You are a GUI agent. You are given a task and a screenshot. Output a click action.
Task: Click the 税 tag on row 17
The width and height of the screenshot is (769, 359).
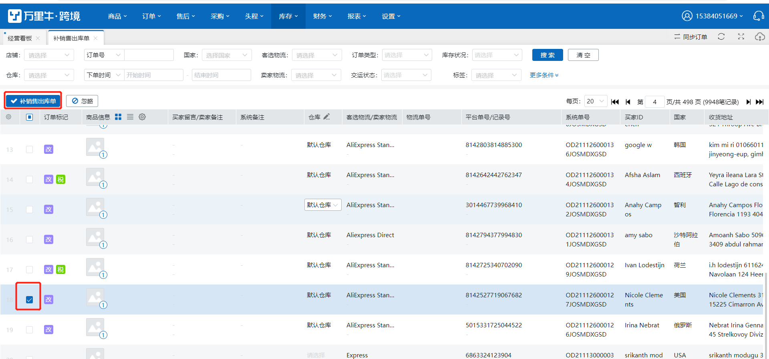[x=60, y=269]
